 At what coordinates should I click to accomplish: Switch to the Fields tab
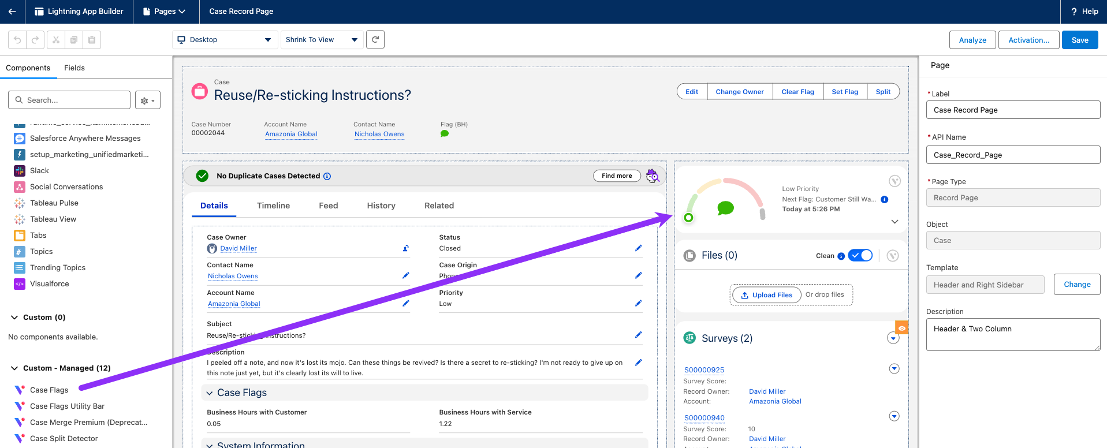click(74, 68)
